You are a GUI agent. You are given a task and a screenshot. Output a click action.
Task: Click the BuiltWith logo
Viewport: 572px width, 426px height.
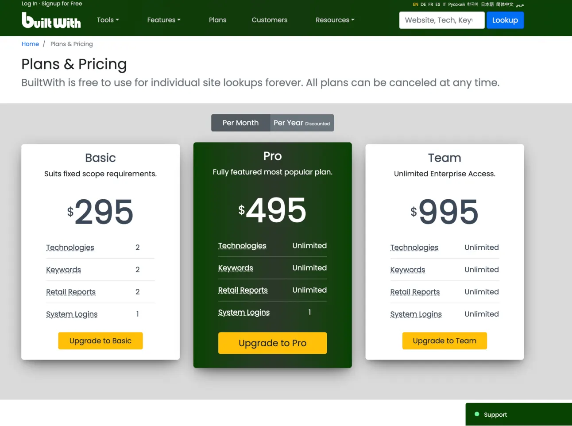pos(51,20)
